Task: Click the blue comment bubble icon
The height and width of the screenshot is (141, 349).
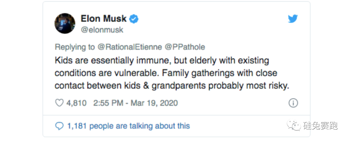Action: (59, 126)
